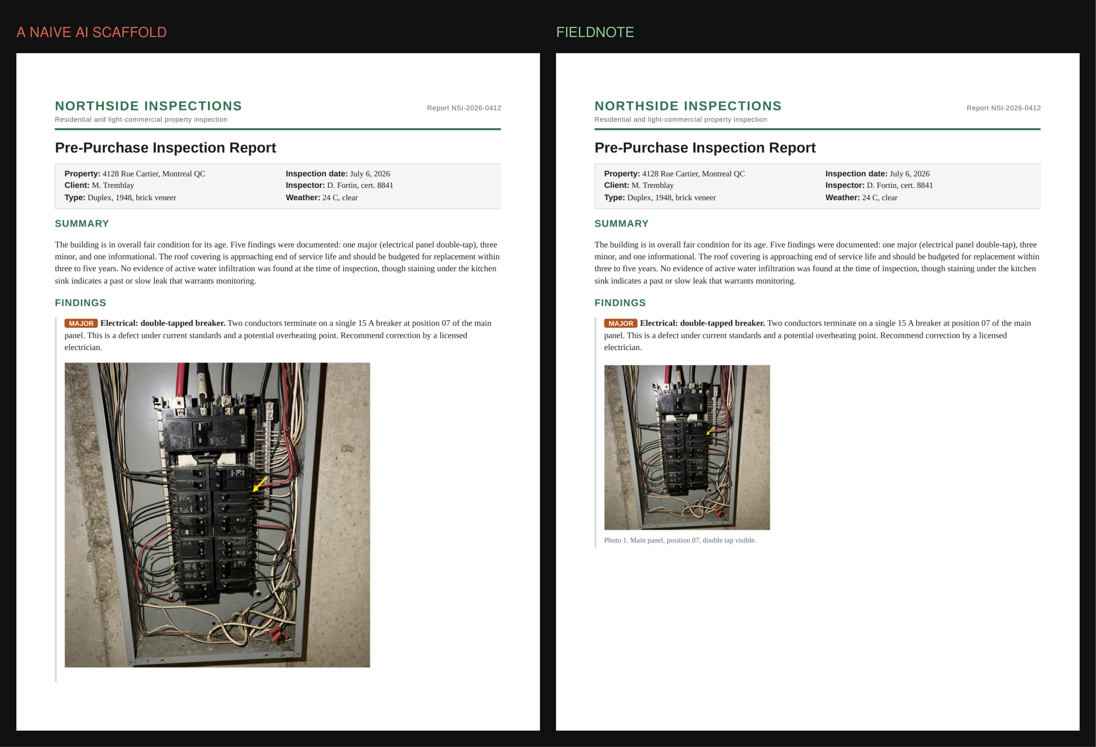Click the FINDINGS heading in Fieldnote page
Viewport: 1096px width, 747px height.
click(x=620, y=303)
